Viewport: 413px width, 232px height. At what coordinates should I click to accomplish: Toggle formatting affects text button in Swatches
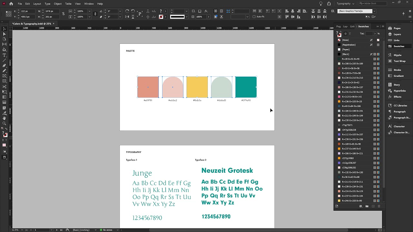tap(349, 34)
